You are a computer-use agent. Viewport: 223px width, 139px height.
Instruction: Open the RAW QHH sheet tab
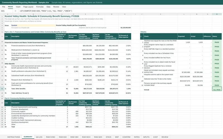pyautogui.click(x=98, y=137)
